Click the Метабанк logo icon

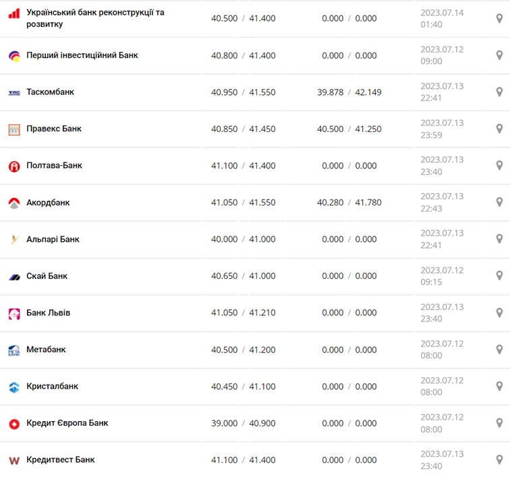14,350
